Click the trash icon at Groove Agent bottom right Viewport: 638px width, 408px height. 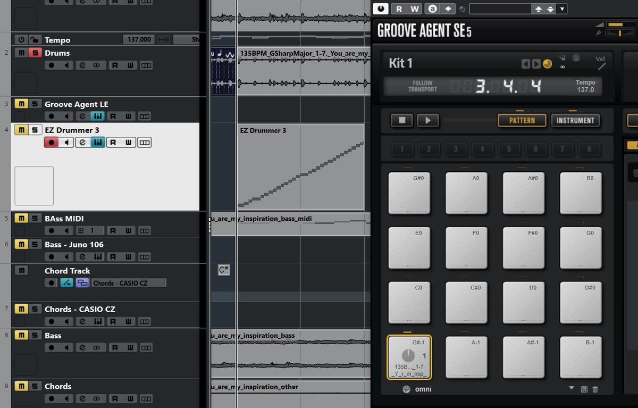click(x=595, y=389)
